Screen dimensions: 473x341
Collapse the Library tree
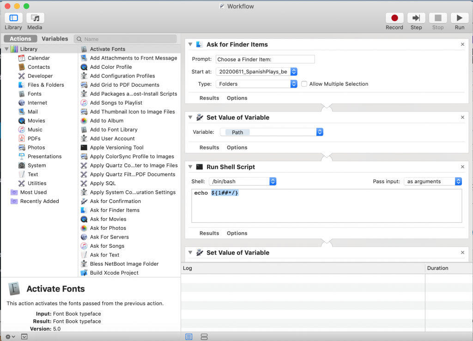tap(6, 49)
